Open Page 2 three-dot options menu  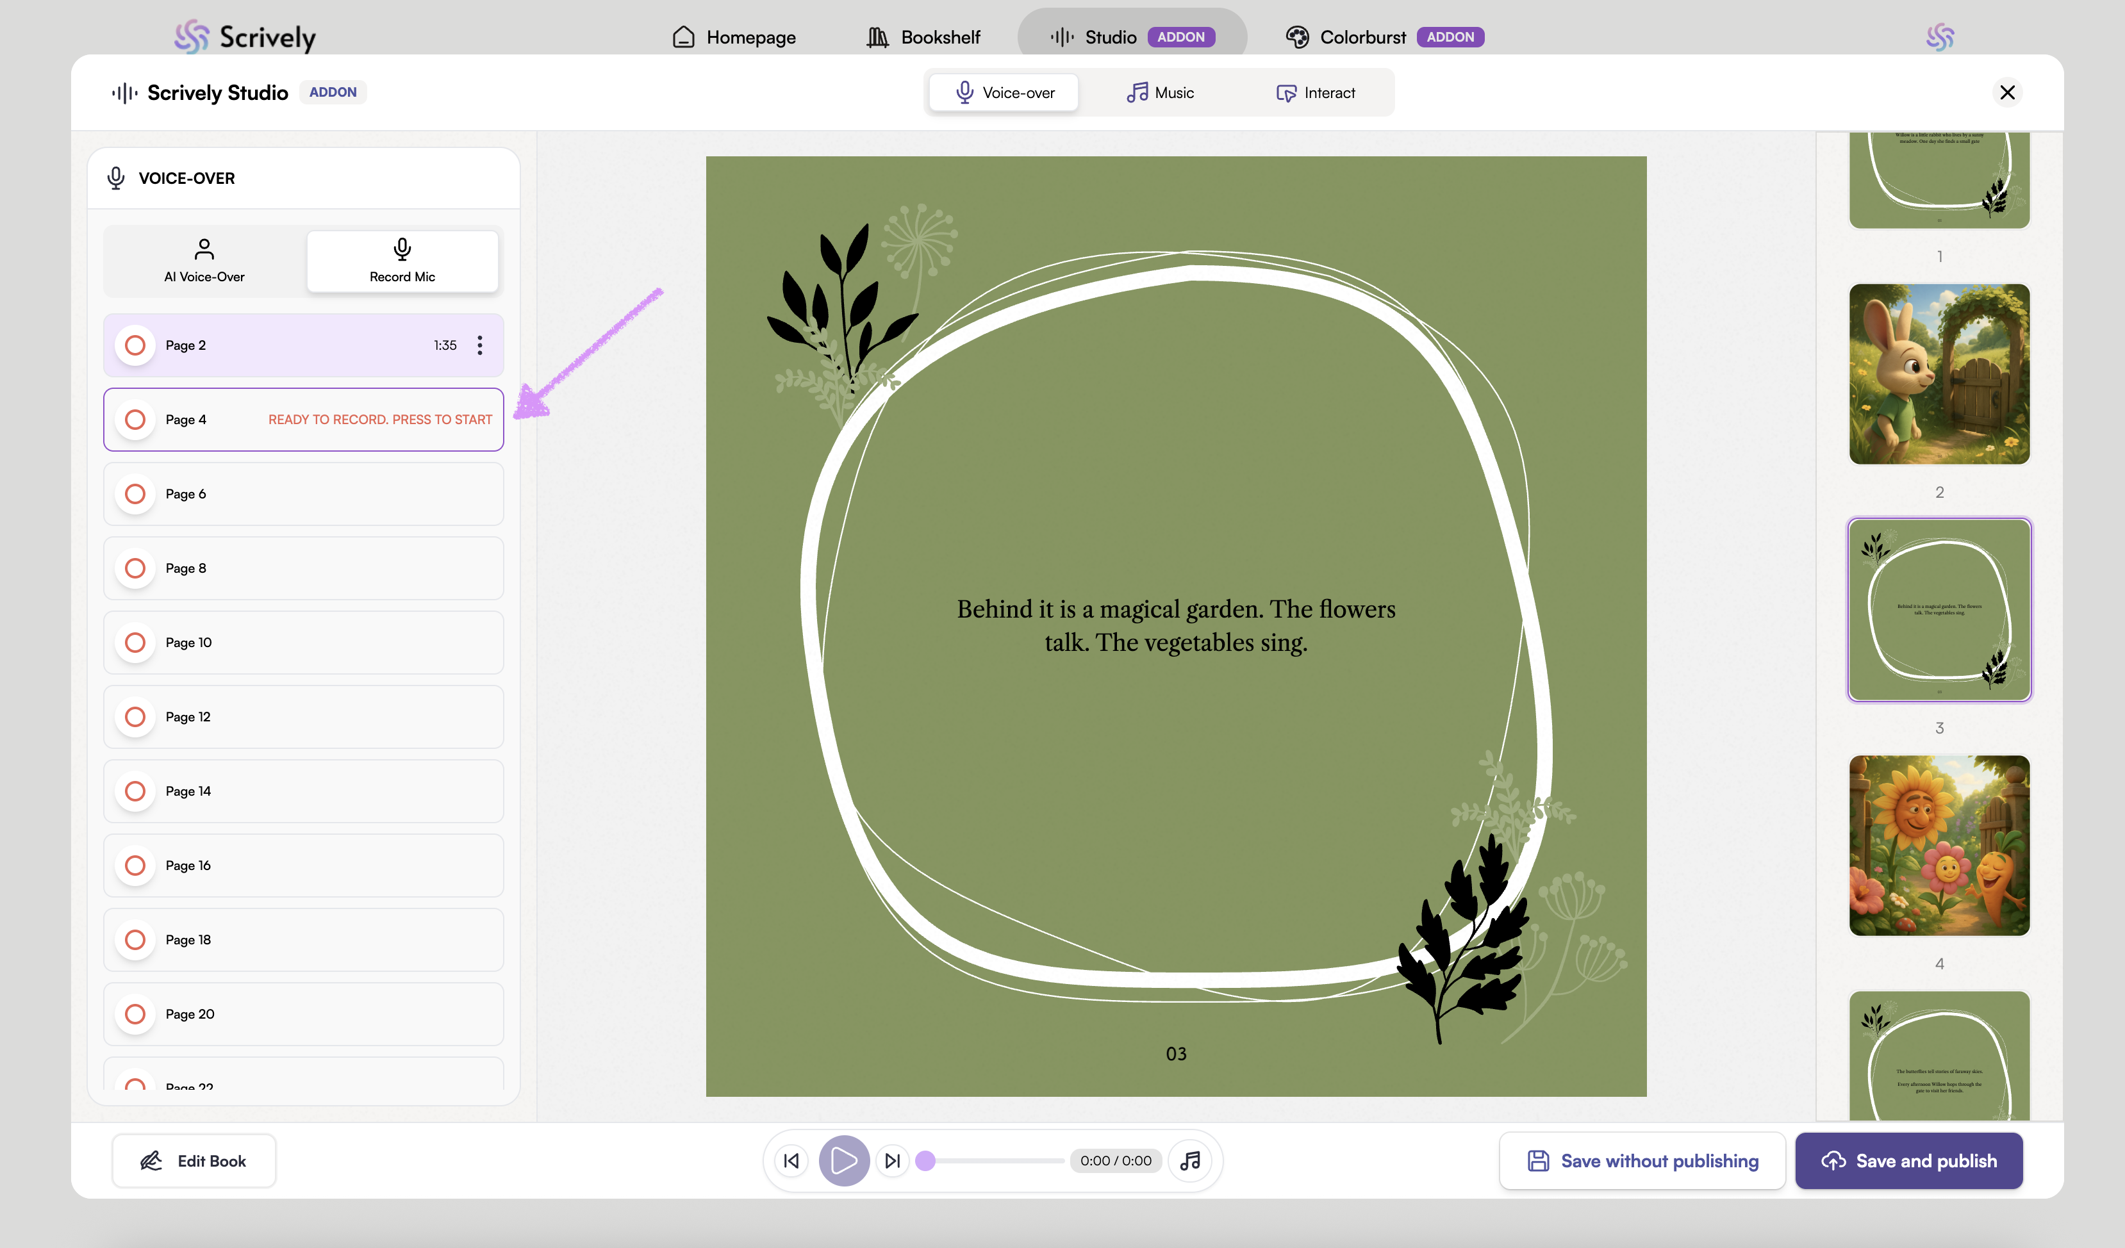[480, 345]
